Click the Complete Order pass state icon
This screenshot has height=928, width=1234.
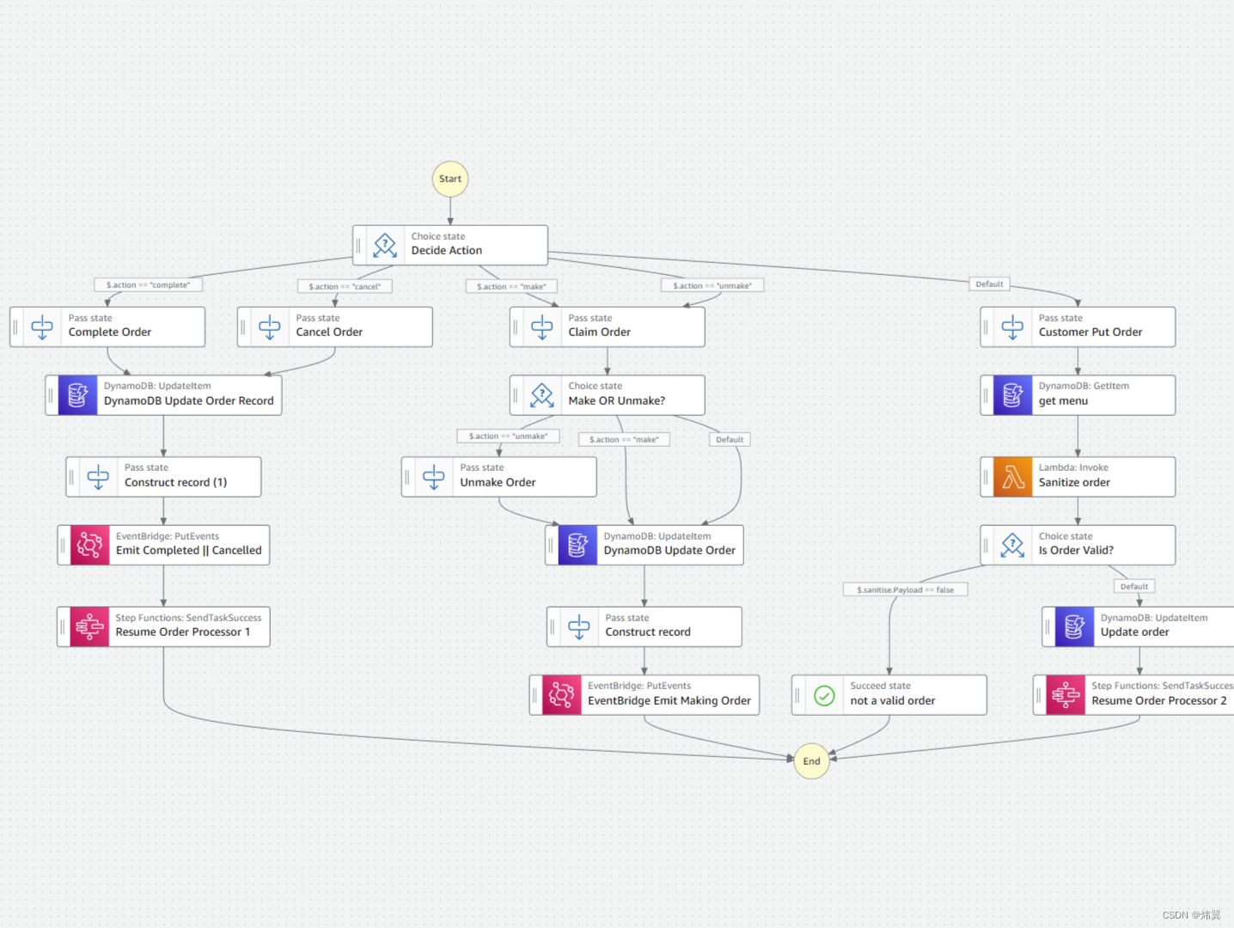coord(42,327)
